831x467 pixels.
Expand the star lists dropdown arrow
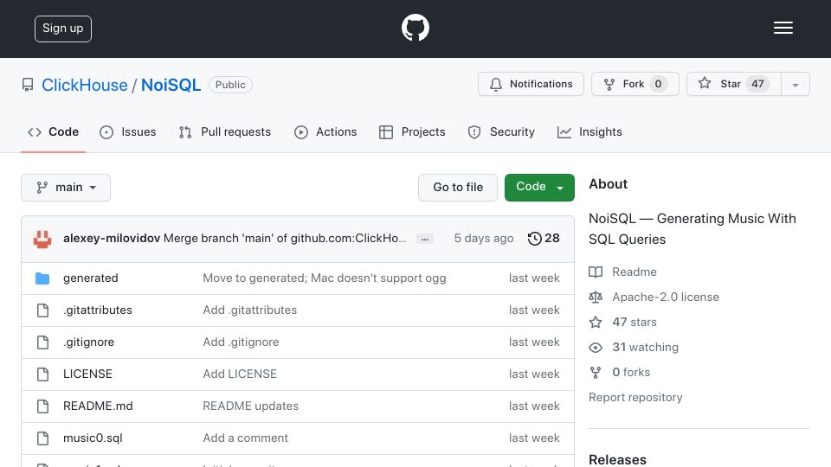coord(795,84)
